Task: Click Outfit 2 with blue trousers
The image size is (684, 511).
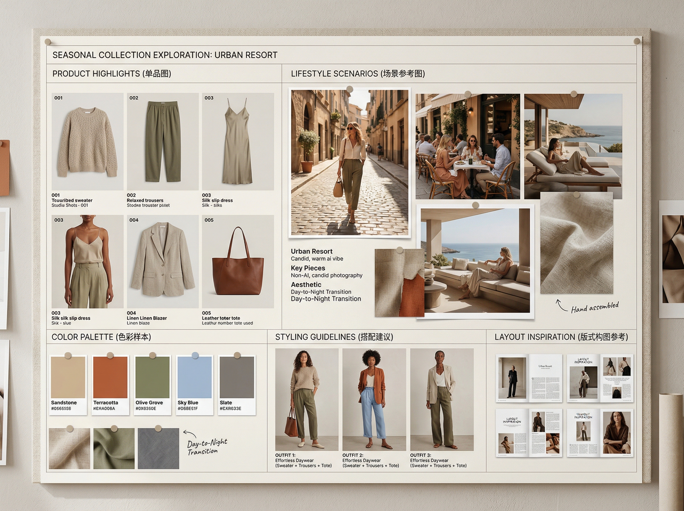Action: 374,400
